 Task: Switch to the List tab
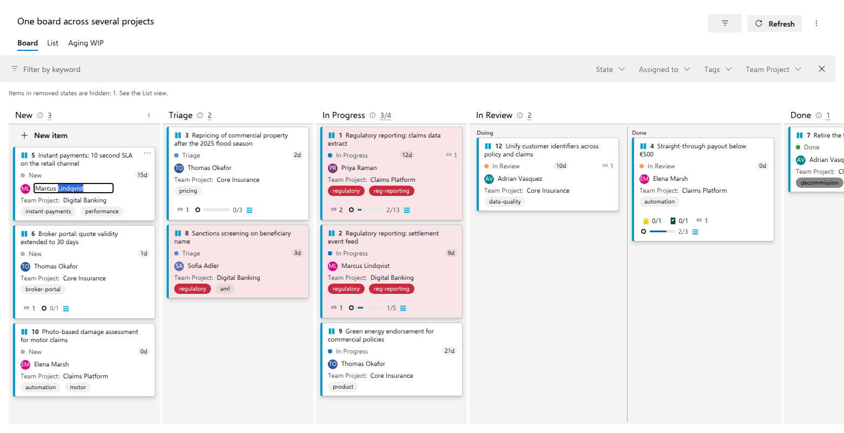click(x=52, y=43)
